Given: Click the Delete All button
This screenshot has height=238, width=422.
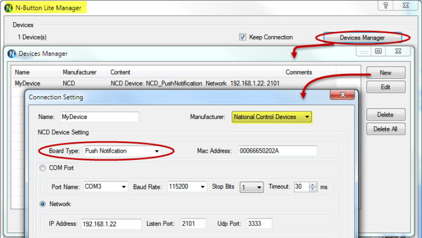Looking at the screenshot, I should [386, 129].
